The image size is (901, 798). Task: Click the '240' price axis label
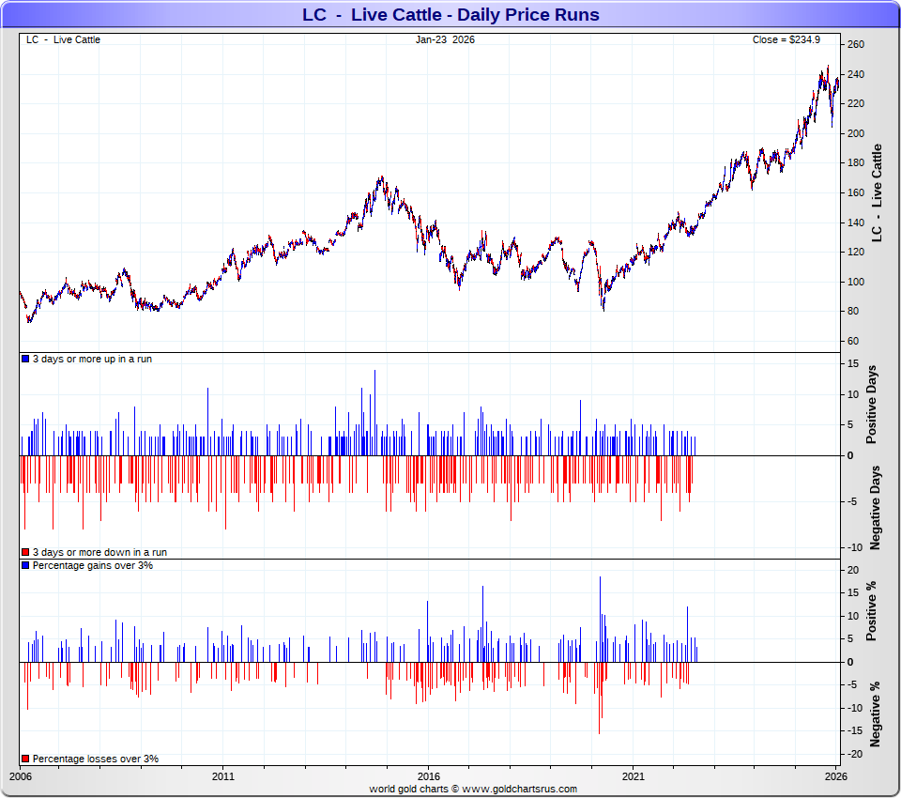tap(856, 74)
